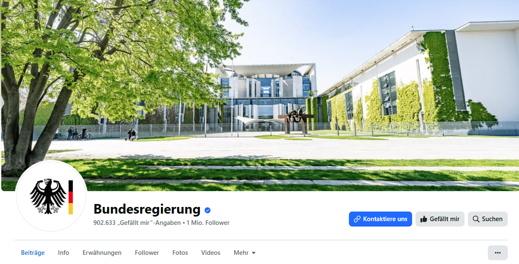The height and width of the screenshot is (264, 519).
Task: Open the 902.633 Gefällt mir-Angaben link
Action: pyautogui.click(x=137, y=223)
